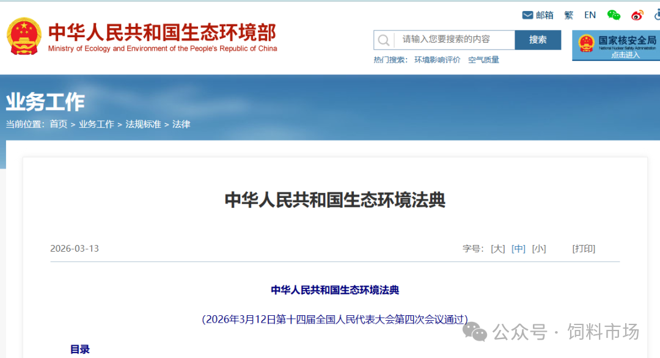Go to 法律 in breadcrumb
This screenshot has height=358, width=660.
click(x=181, y=124)
